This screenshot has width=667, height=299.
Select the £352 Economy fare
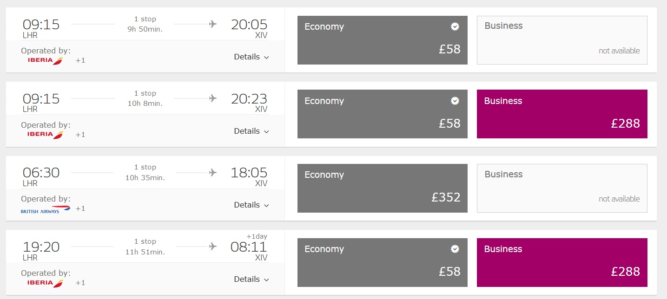pos(382,188)
